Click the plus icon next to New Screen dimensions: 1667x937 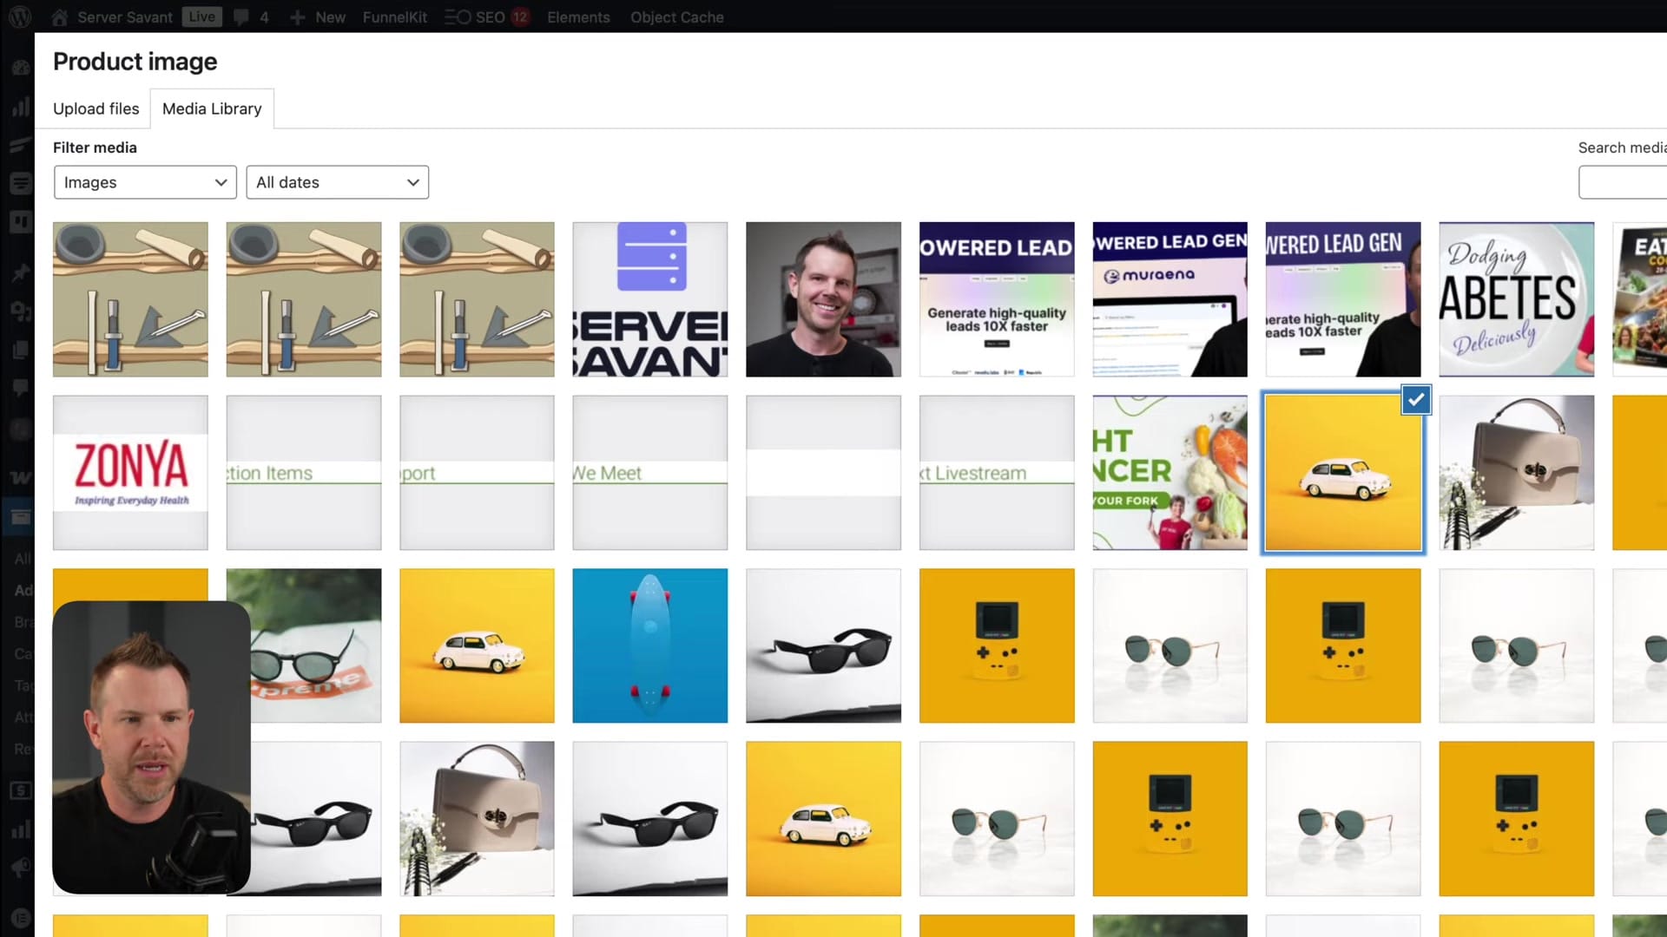click(298, 16)
